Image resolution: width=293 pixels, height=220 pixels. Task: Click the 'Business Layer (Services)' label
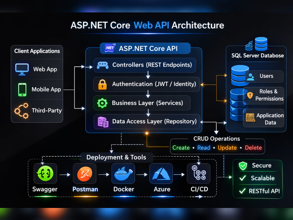pos(147,103)
